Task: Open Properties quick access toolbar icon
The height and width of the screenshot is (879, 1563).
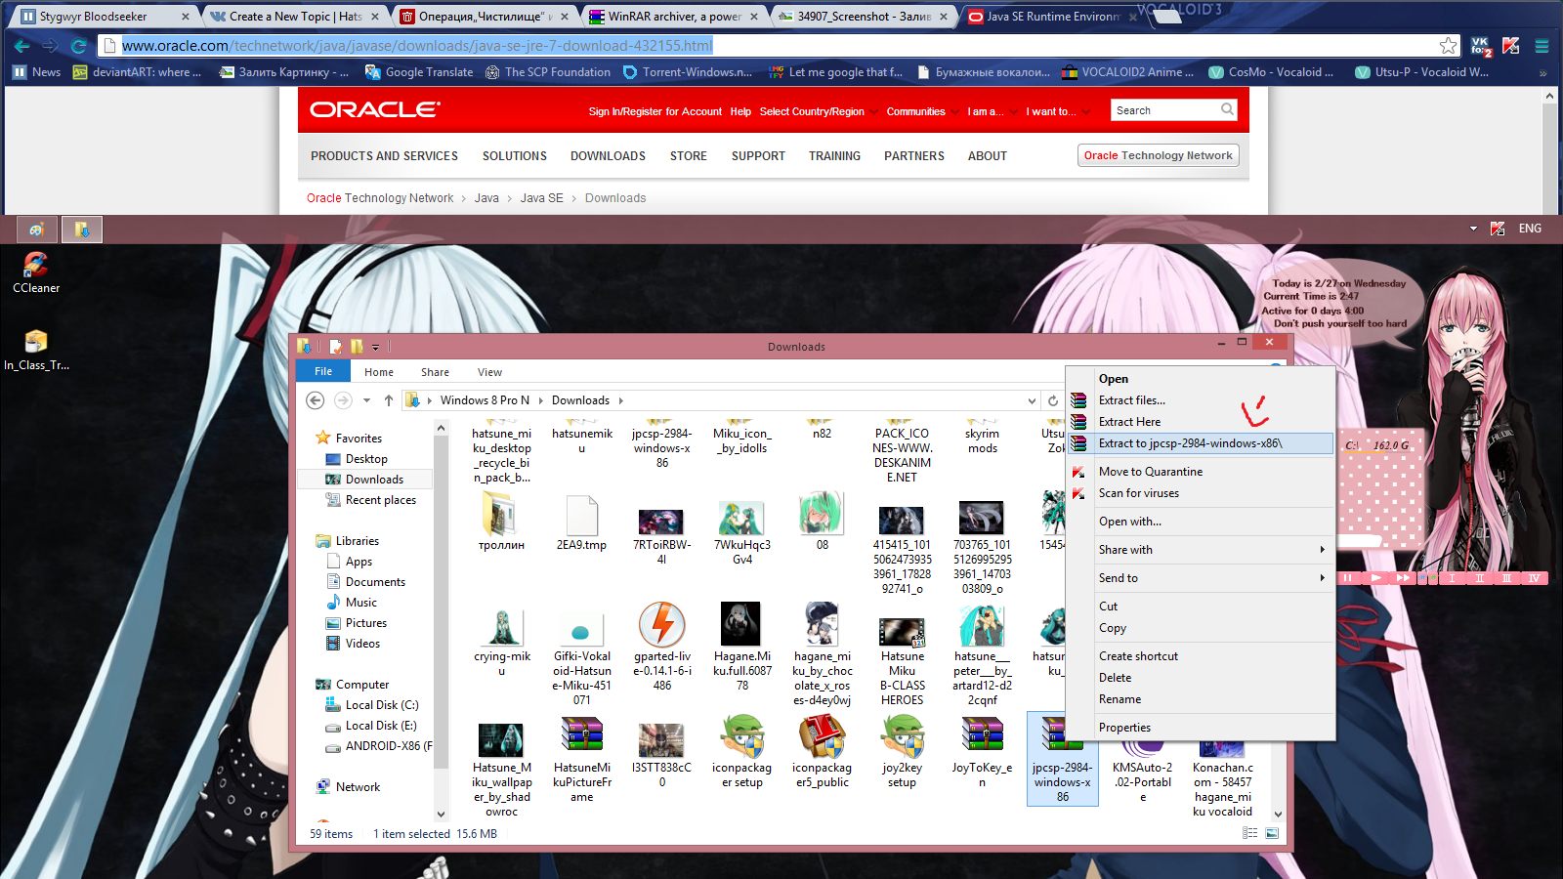Action: tap(335, 347)
